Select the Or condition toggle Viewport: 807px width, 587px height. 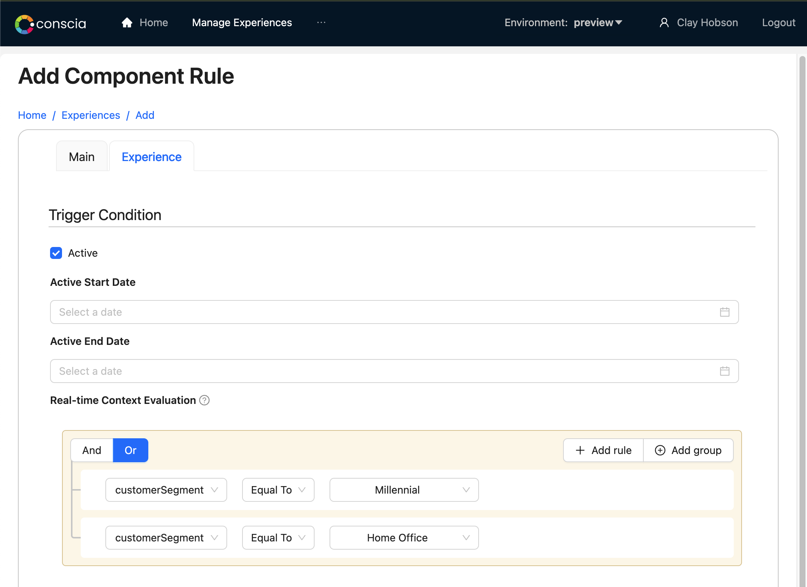(130, 450)
